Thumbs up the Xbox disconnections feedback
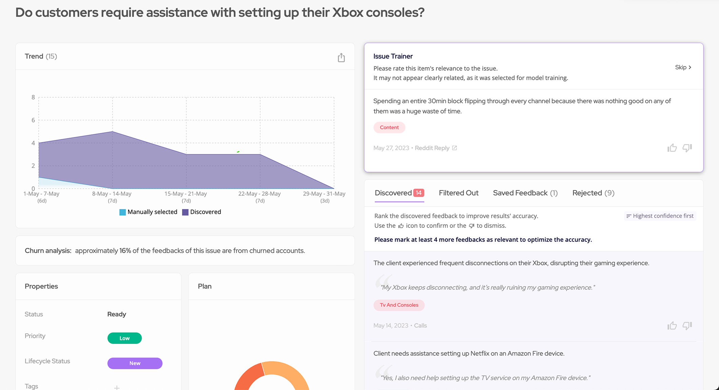Image resolution: width=719 pixels, height=390 pixels. (672, 326)
